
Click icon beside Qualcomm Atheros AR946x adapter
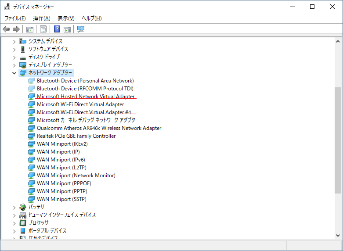click(31, 128)
